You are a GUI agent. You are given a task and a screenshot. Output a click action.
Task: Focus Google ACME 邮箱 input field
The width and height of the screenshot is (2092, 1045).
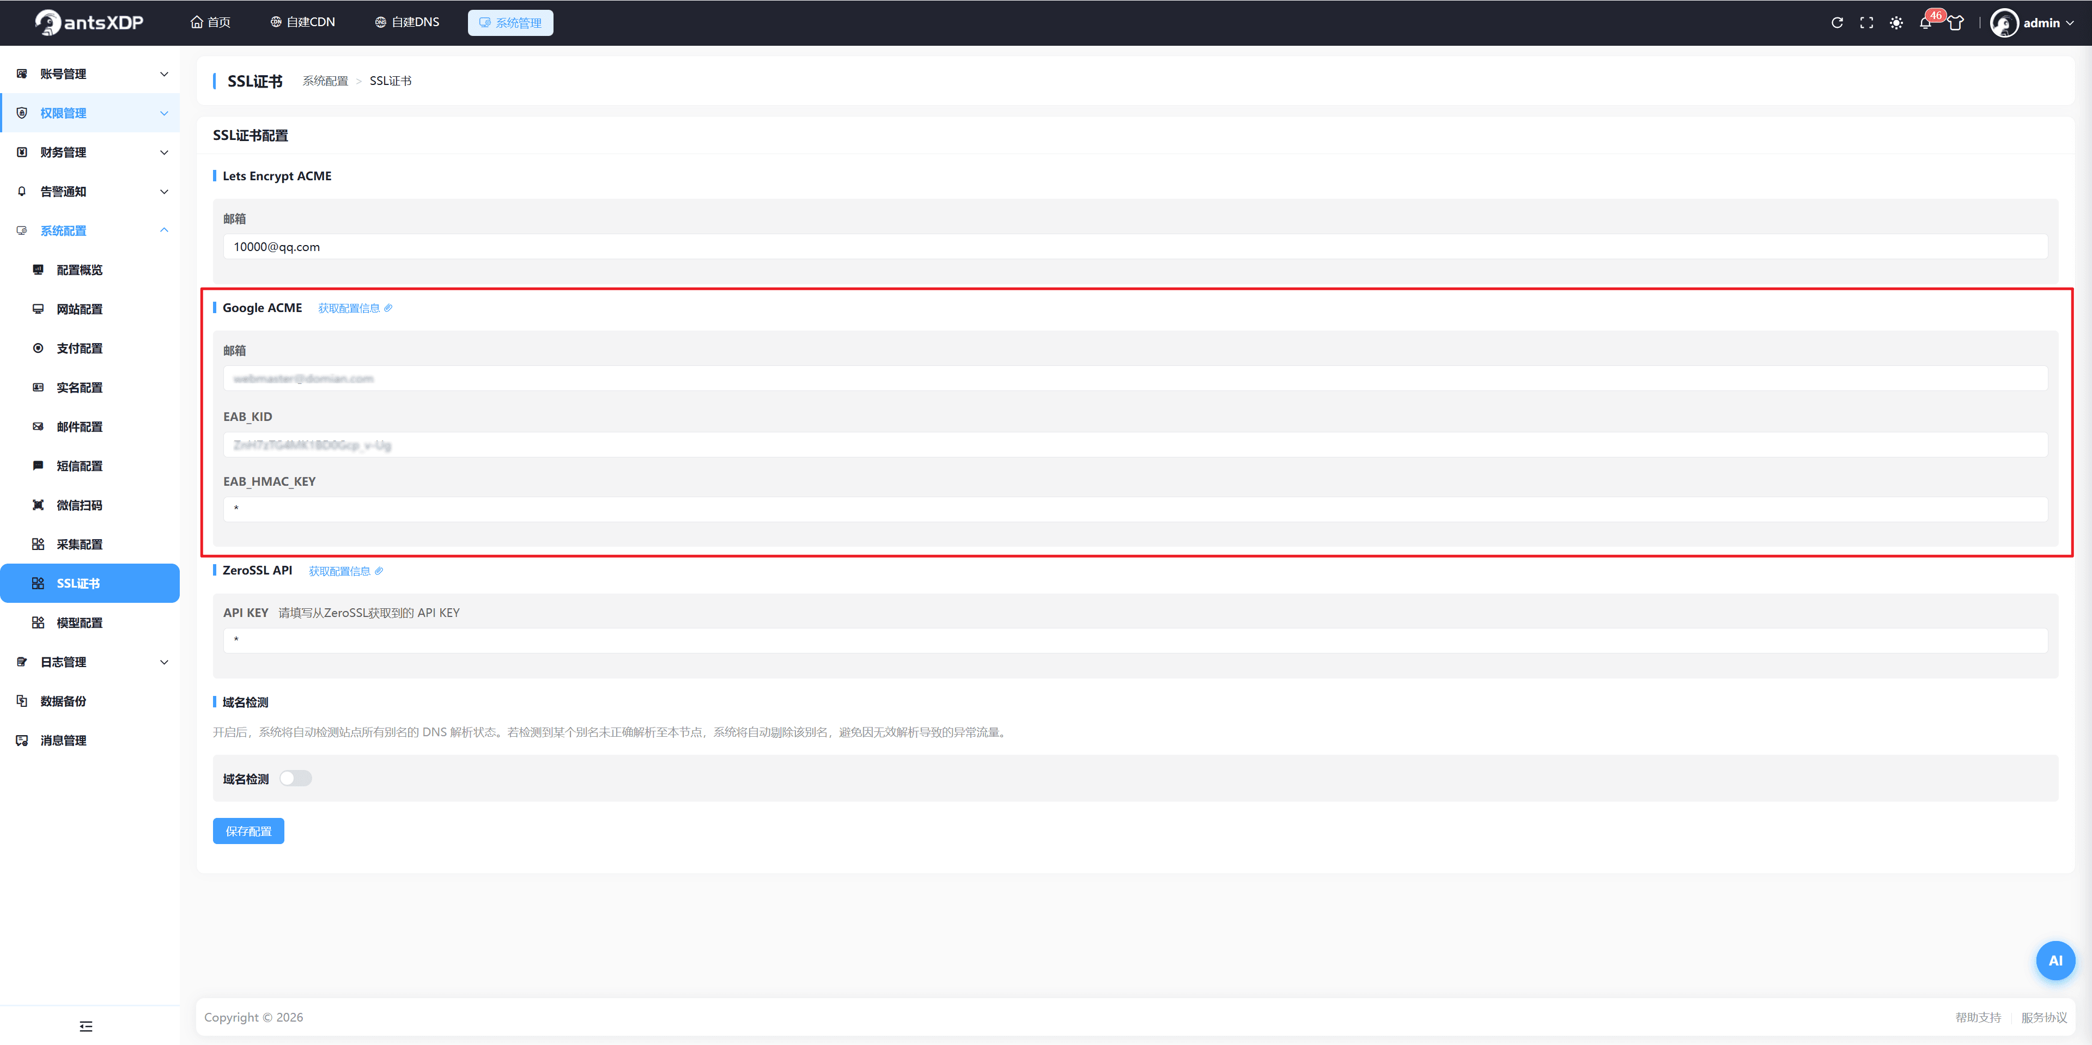coord(1135,378)
